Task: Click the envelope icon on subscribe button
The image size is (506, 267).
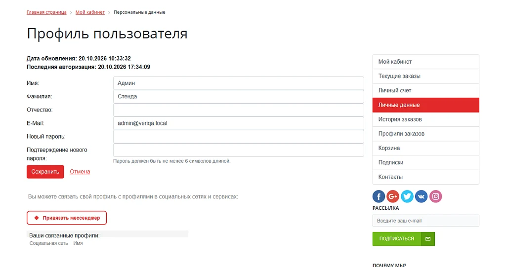Action: [x=428, y=239]
